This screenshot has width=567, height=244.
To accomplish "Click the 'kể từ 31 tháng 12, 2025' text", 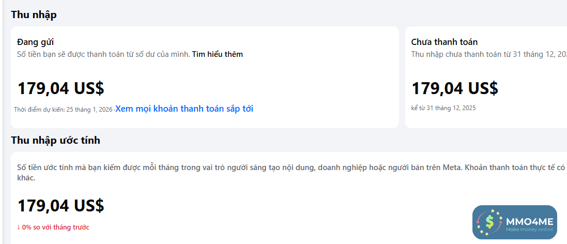I will [443, 108].
